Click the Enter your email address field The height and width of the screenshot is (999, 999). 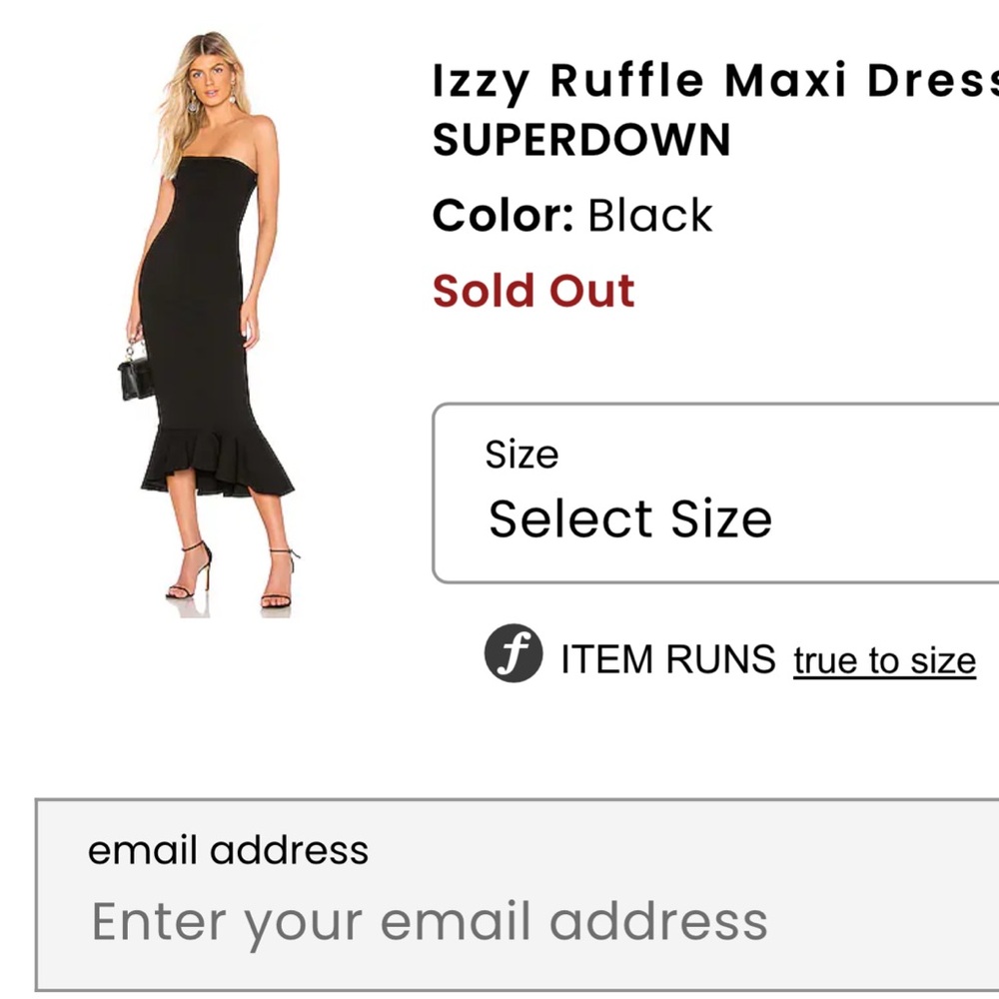428,919
